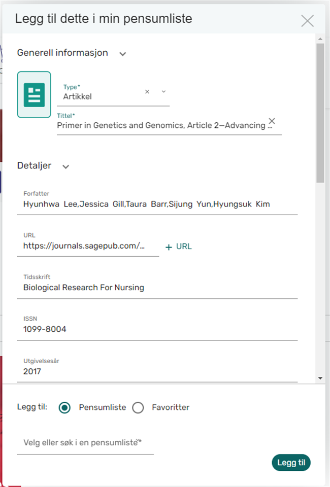Clear the Tittel field with the X icon

coord(272,121)
